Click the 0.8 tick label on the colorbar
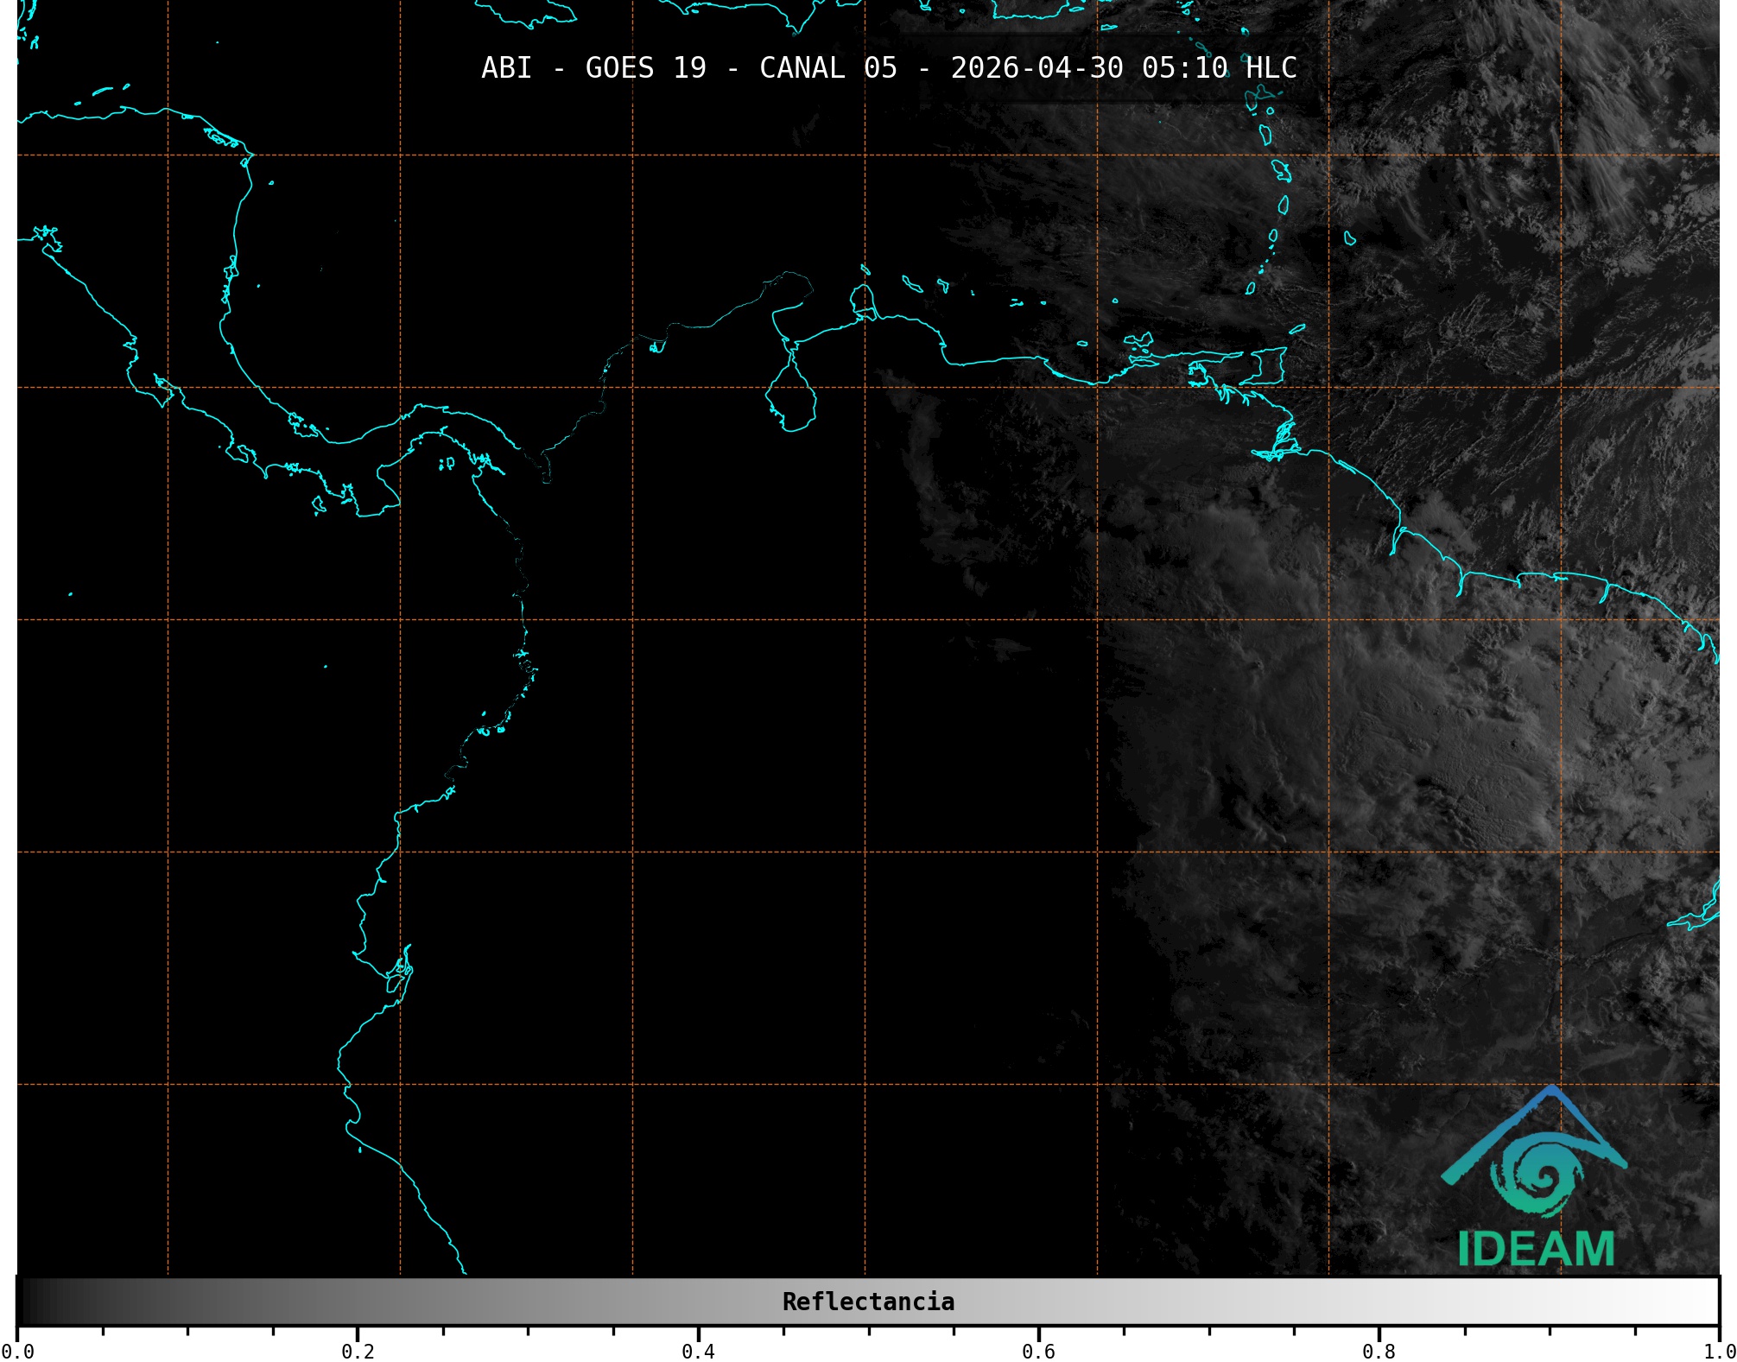The height and width of the screenshot is (1362, 1737). [1379, 1351]
